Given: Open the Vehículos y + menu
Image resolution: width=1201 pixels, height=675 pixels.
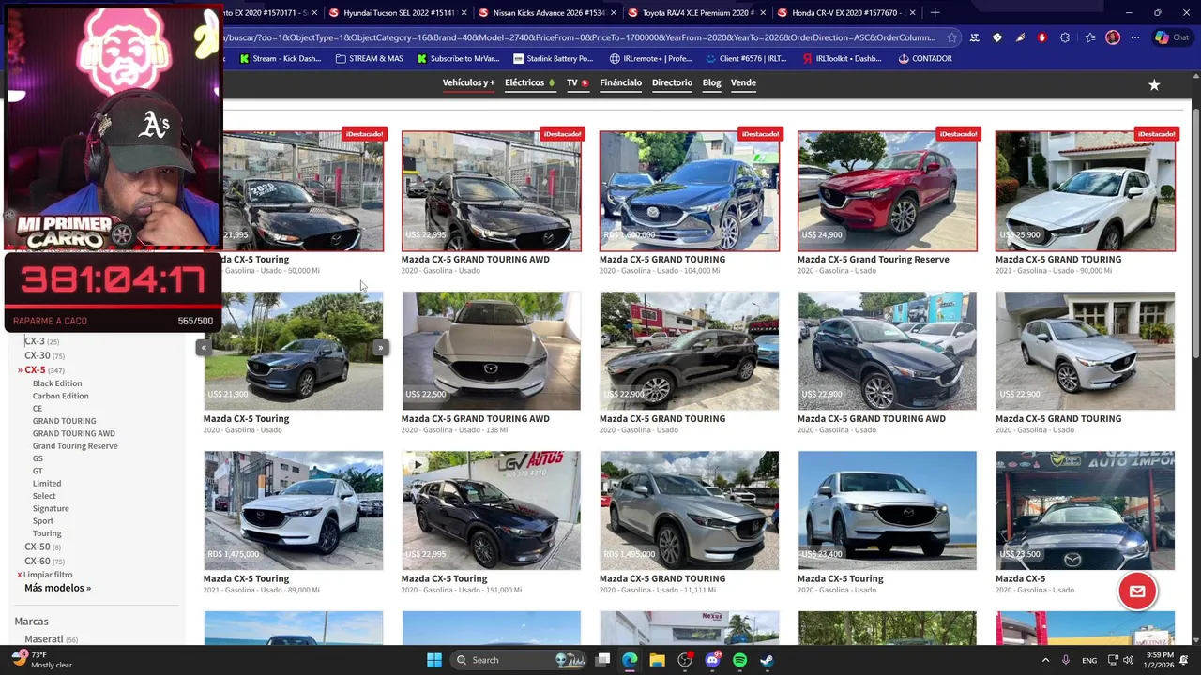Looking at the screenshot, I should [468, 82].
